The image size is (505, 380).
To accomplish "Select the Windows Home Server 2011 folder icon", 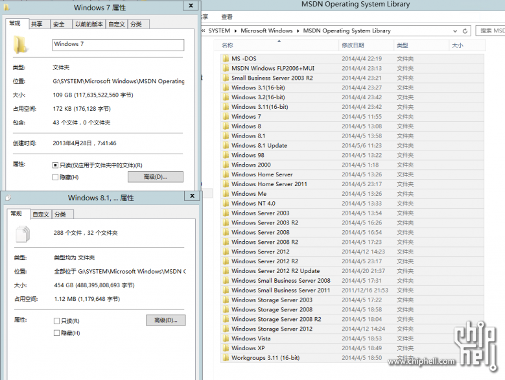I will (226, 184).
